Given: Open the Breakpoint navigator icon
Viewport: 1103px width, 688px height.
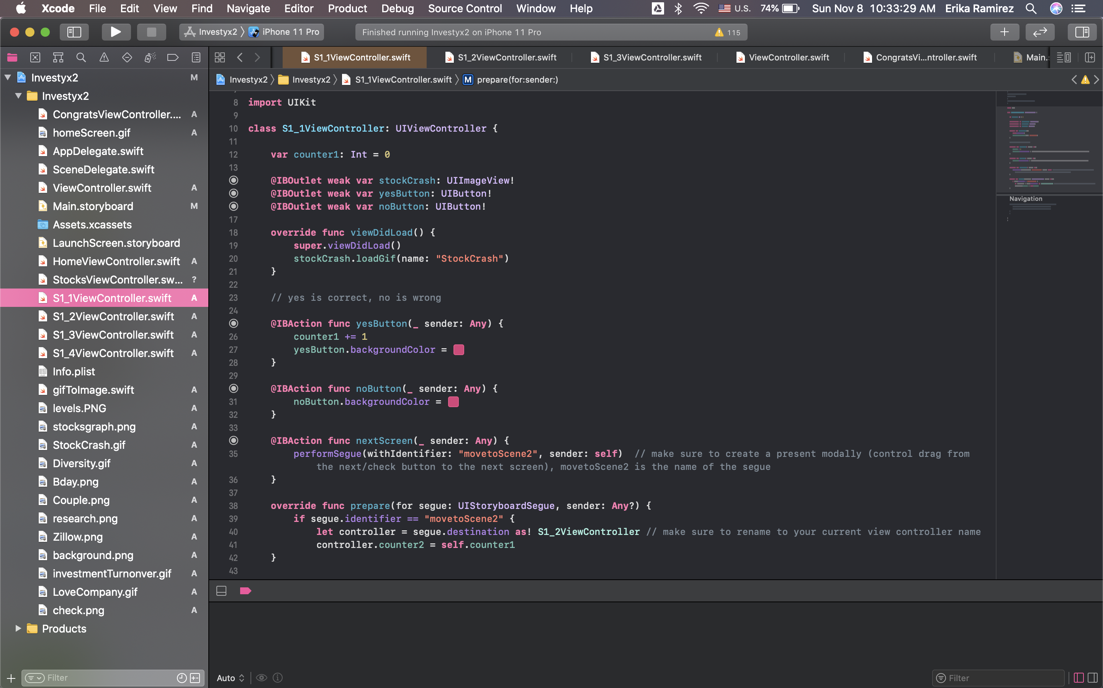Looking at the screenshot, I should click(x=173, y=57).
